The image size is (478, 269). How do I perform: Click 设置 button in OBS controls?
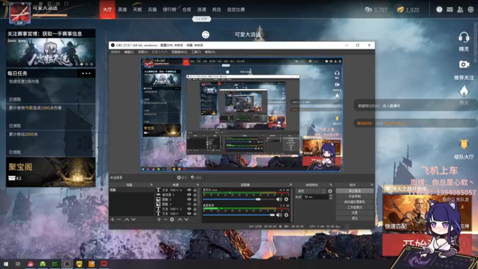[354, 213]
